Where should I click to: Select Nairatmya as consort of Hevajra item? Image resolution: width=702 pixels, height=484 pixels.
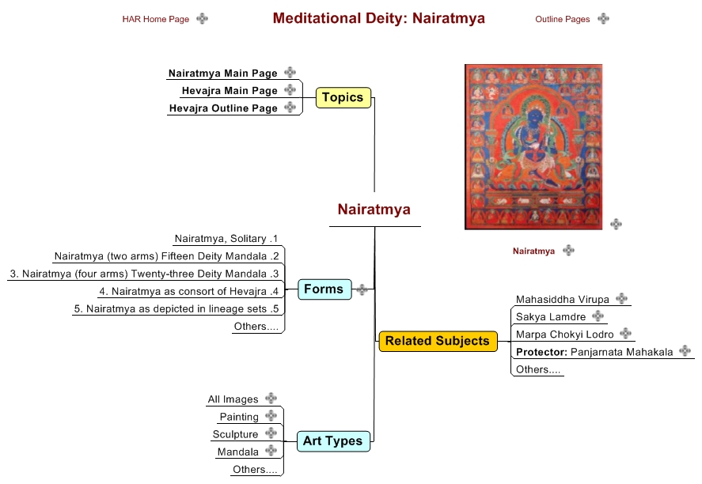click(188, 291)
